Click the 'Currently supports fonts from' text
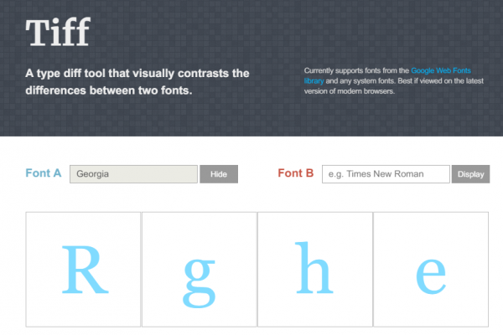 pos(356,70)
